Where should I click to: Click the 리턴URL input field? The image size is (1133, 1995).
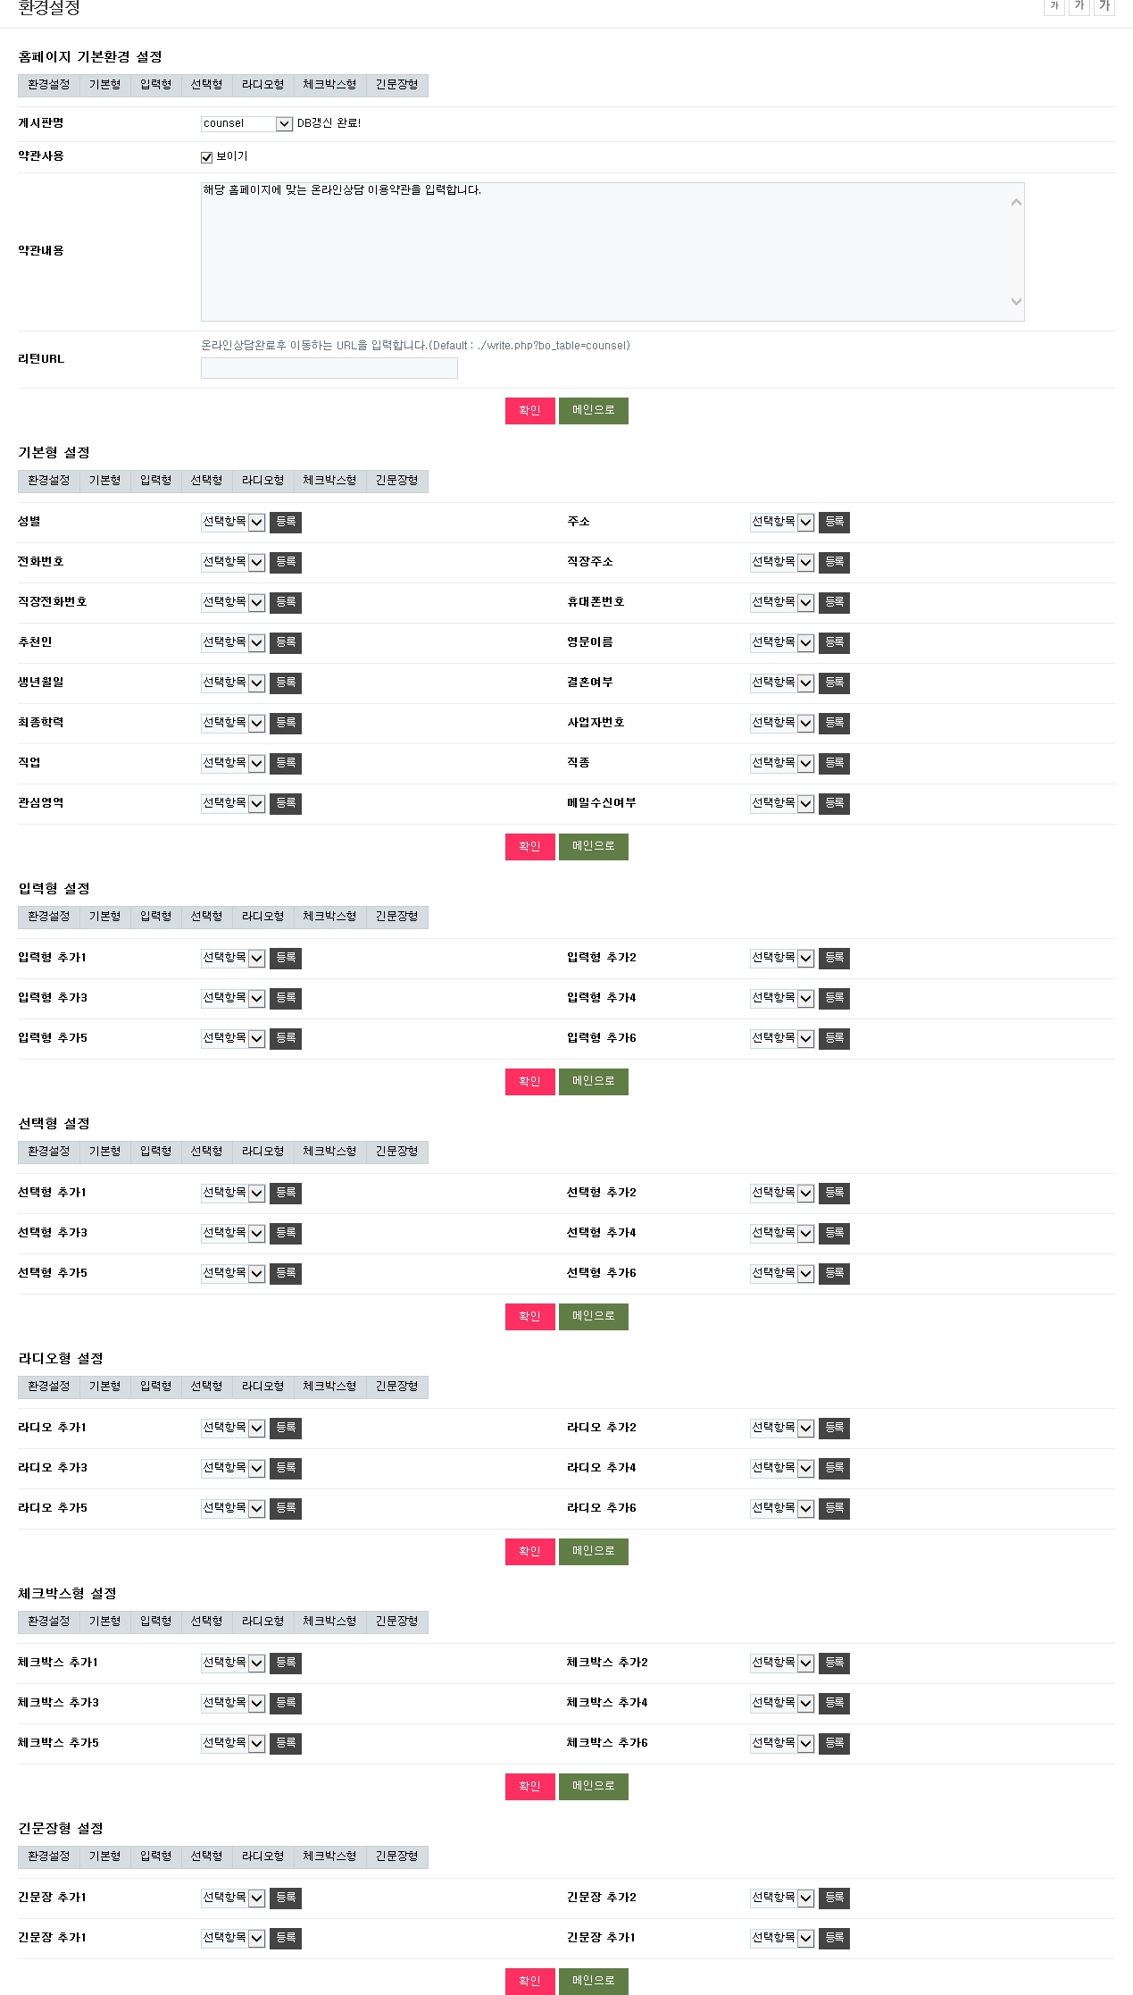tap(329, 368)
